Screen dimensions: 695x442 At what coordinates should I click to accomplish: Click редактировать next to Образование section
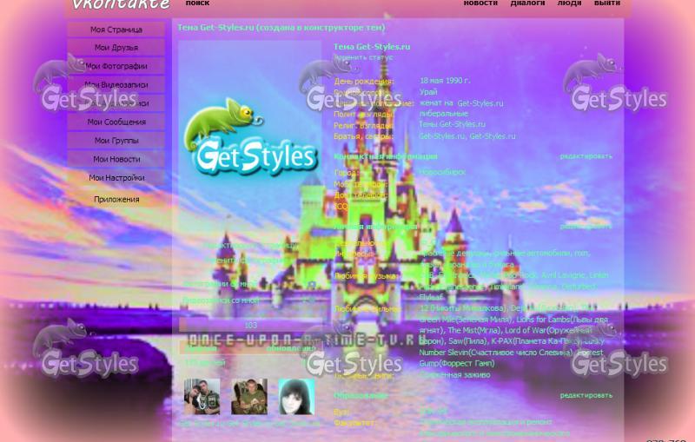coord(586,395)
